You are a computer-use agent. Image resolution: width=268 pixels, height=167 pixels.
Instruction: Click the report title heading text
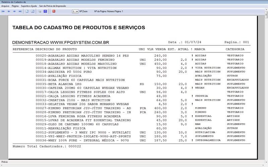pos(79,27)
